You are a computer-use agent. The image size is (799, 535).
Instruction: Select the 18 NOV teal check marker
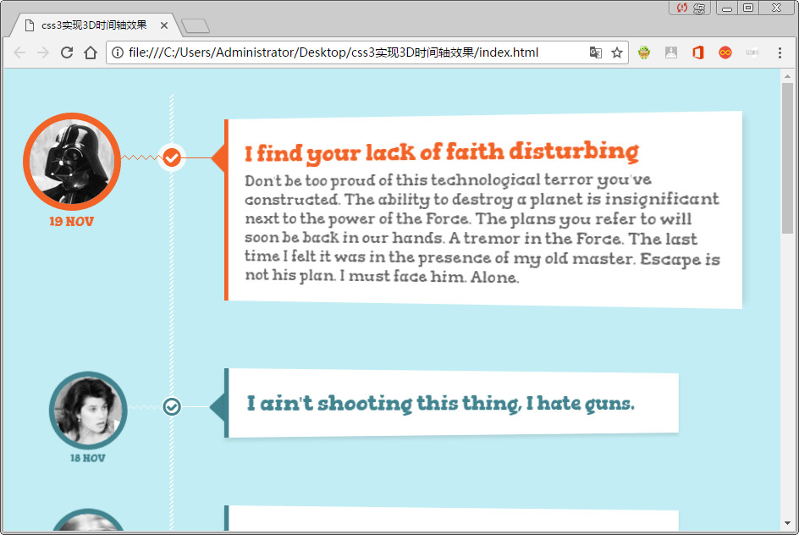pos(172,406)
